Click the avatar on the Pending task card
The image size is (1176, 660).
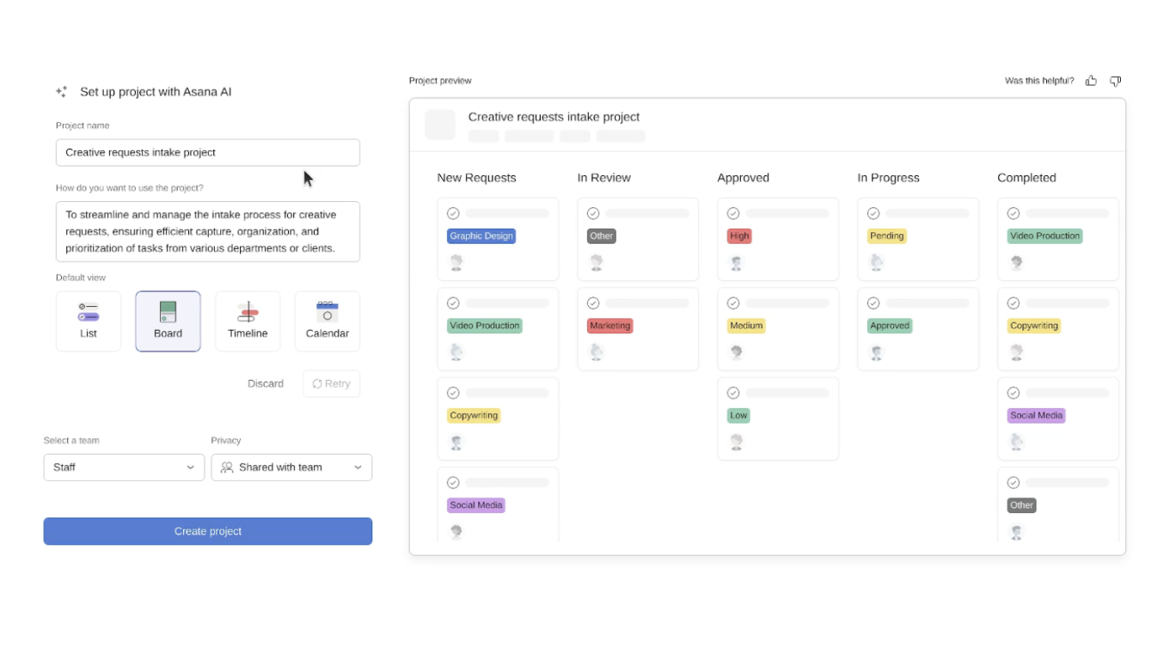click(876, 262)
